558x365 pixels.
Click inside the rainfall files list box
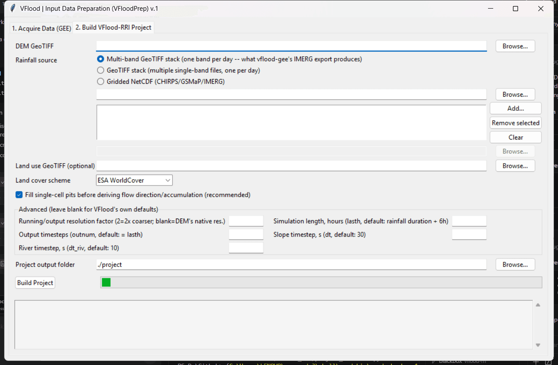tap(291, 122)
